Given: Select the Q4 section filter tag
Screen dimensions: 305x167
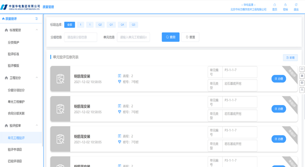Looking at the screenshot, I should click(x=122, y=25).
